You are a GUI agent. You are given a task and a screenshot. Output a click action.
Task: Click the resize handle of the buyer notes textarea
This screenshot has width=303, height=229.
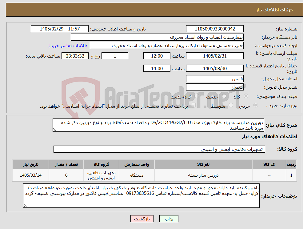(x=25, y=206)
